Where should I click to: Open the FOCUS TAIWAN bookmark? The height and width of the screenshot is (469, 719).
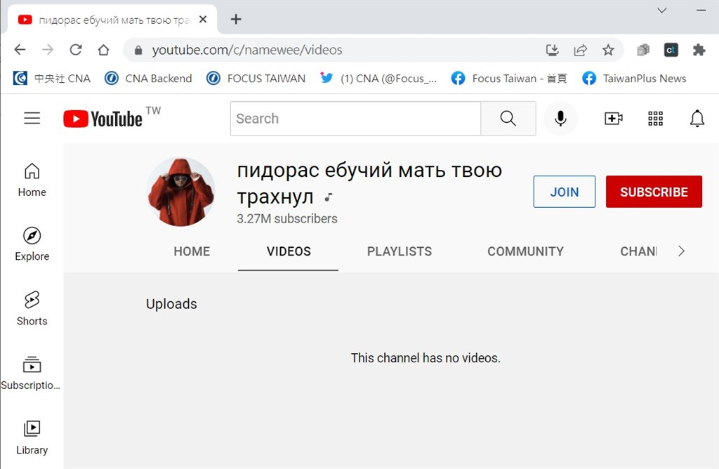tap(256, 79)
